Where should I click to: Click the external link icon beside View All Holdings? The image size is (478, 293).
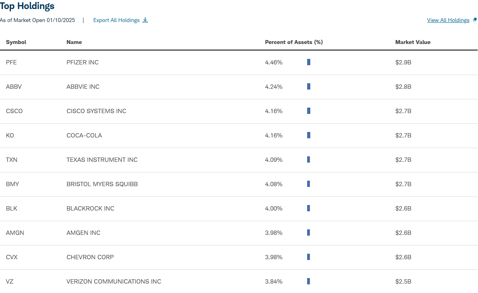(475, 19)
